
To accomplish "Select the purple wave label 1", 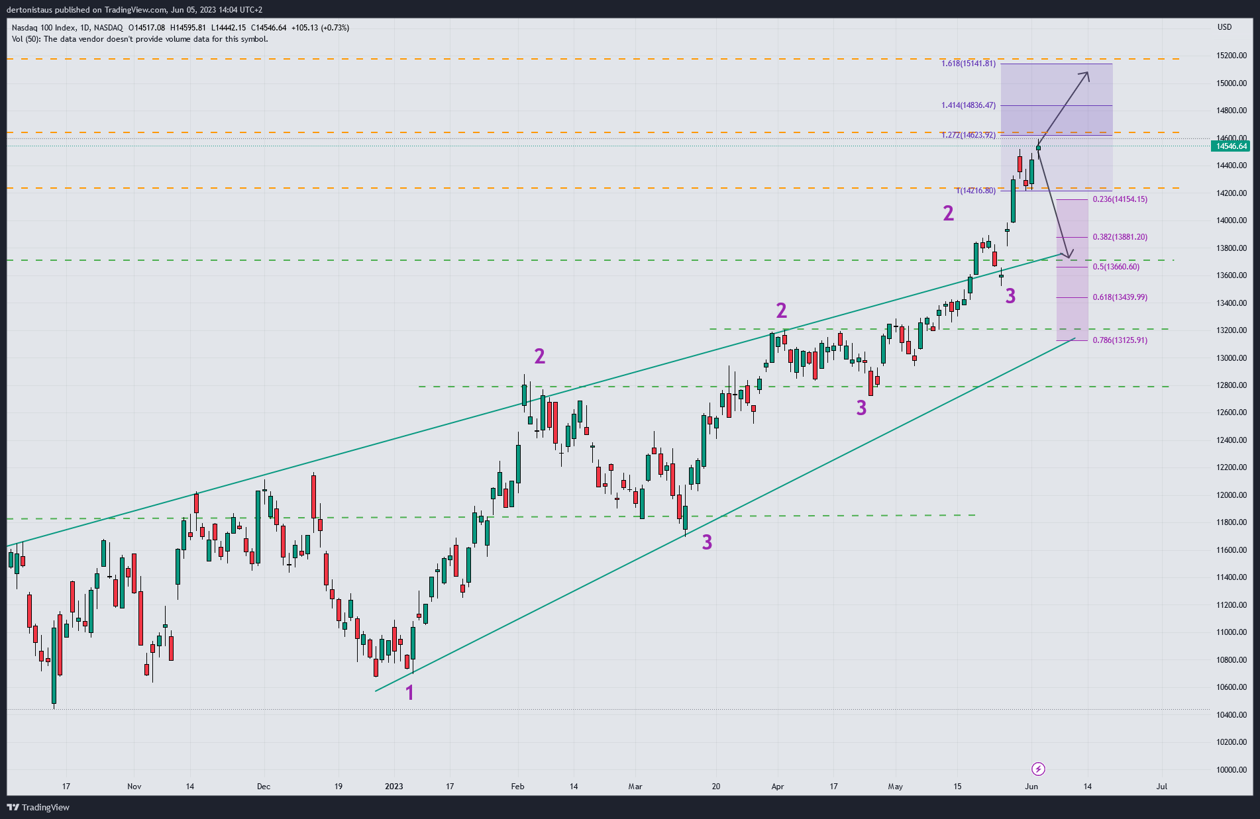I will pyautogui.click(x=409, y=693).
